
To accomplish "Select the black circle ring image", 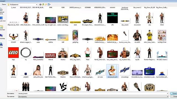I will point(26,53).
